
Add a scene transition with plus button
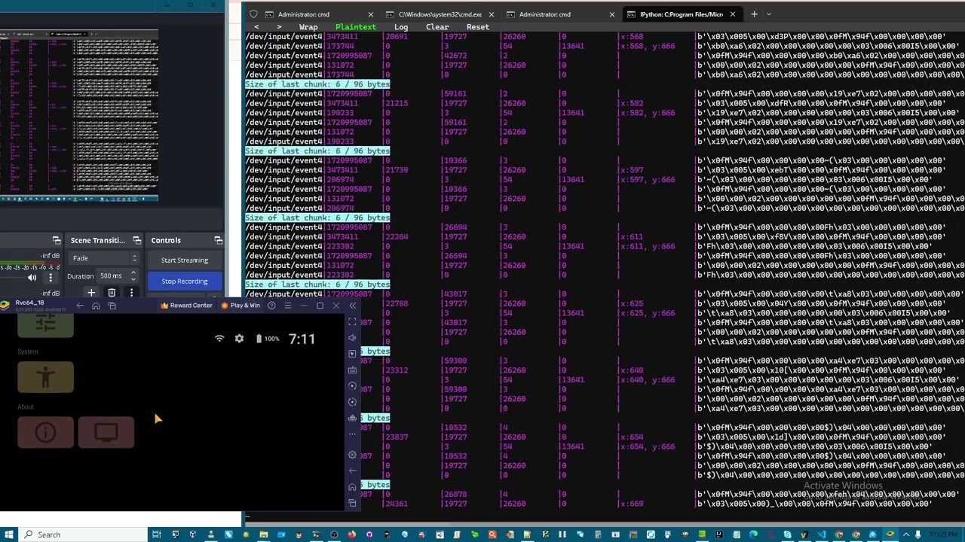91,293
